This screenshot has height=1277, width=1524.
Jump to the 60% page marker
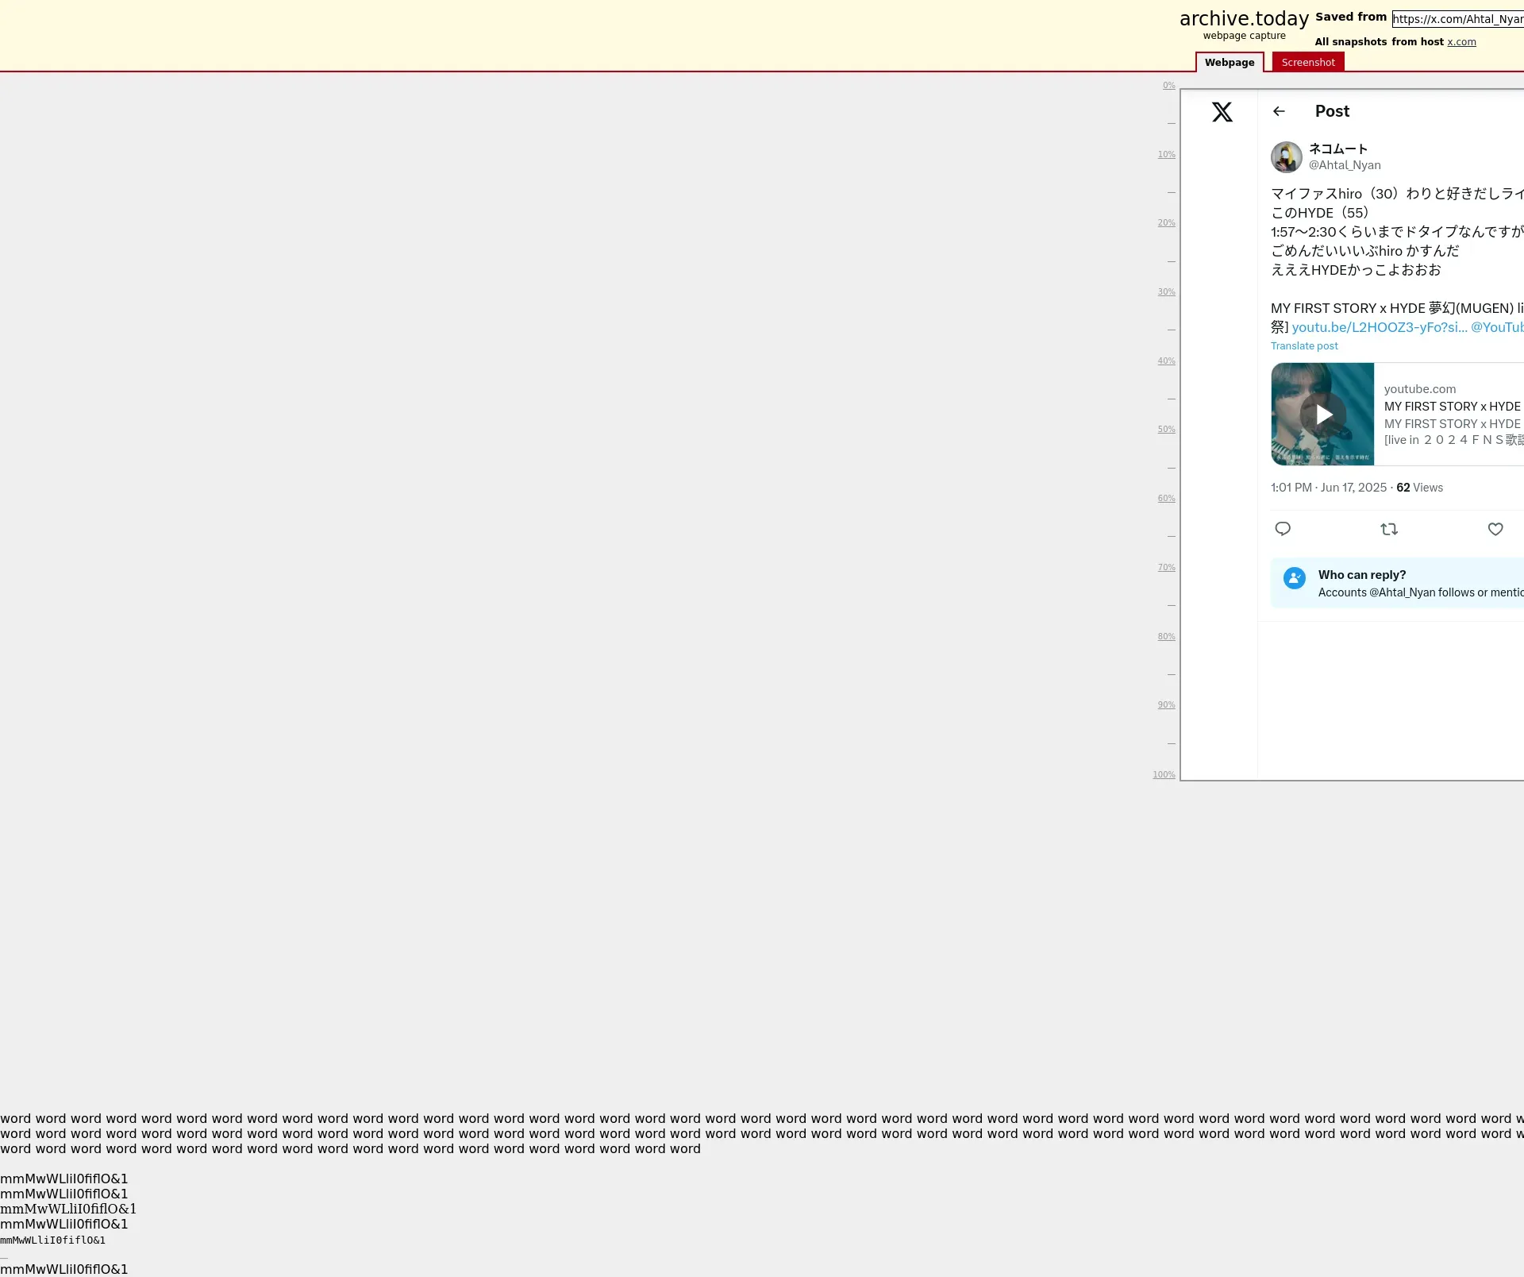pos(1166,499)
